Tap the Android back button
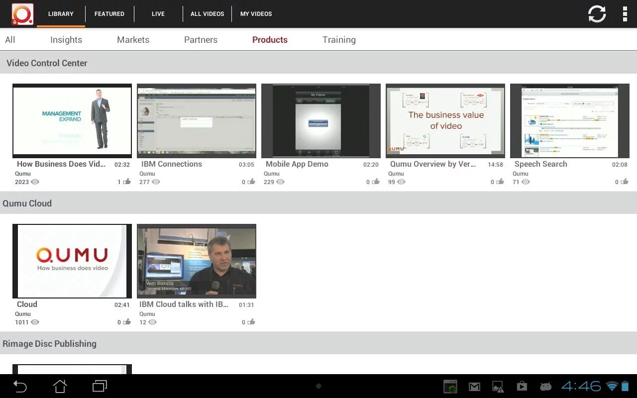The width and height of the screenshot is (637, 398). click(x=20, y=386)
